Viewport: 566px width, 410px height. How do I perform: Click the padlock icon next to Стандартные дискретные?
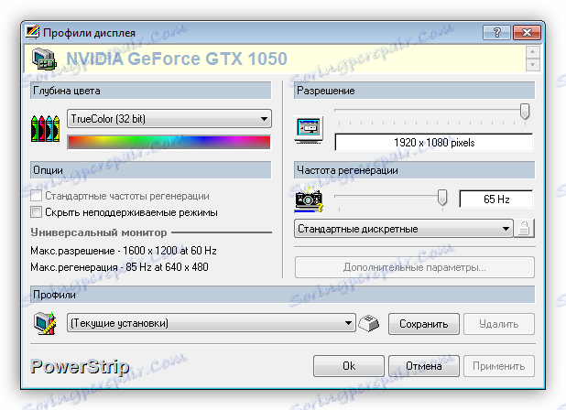524,229
